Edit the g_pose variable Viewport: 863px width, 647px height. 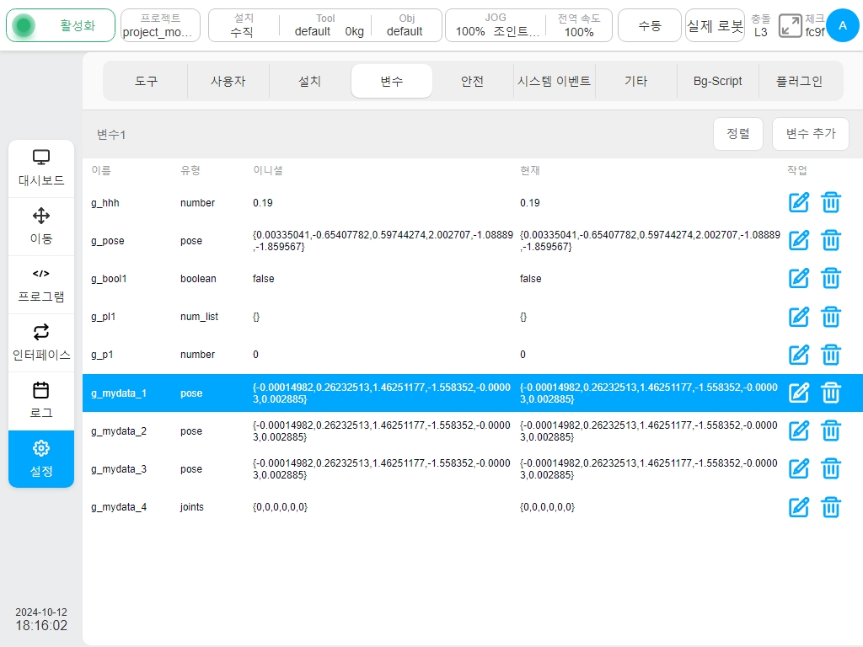(x=799, y=240)
